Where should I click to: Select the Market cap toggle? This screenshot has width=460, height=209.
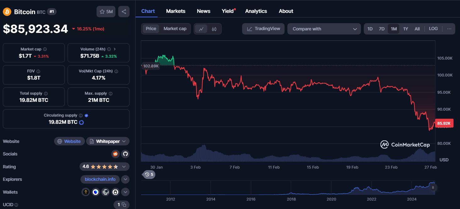175,29
